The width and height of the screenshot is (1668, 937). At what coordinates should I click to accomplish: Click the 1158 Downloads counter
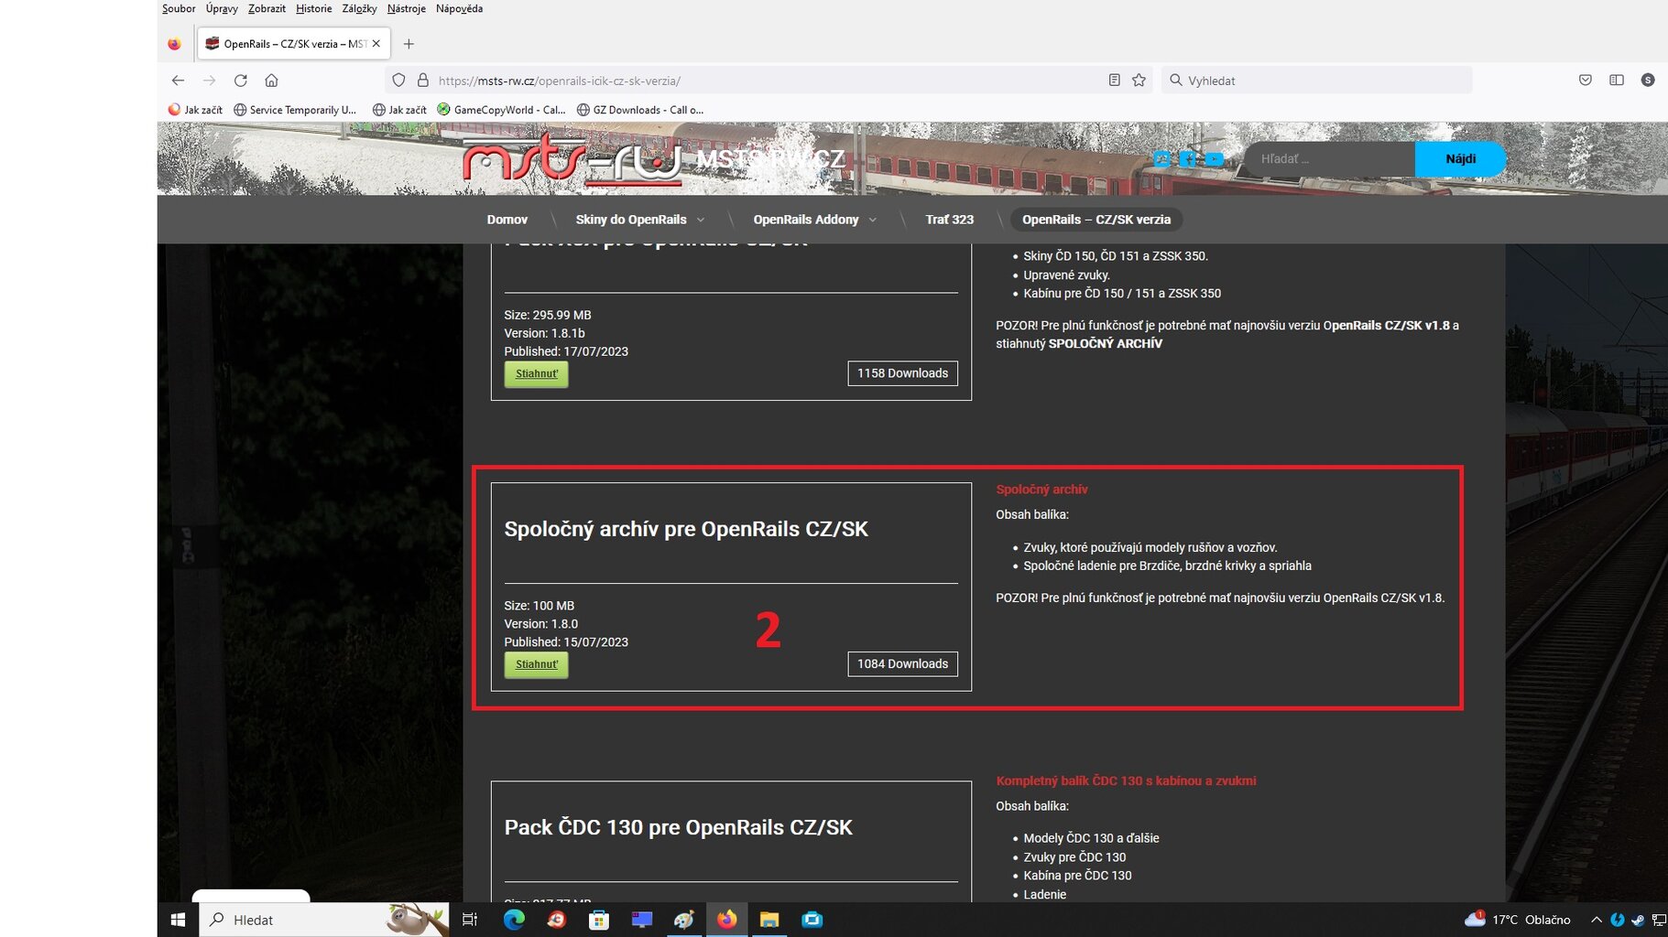[x=902, y=373]
